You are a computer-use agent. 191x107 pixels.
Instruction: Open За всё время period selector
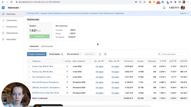tap(56, 54)
